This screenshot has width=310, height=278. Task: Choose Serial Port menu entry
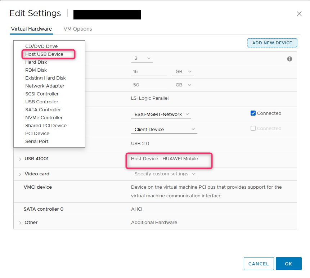click(x=37, y=142)
